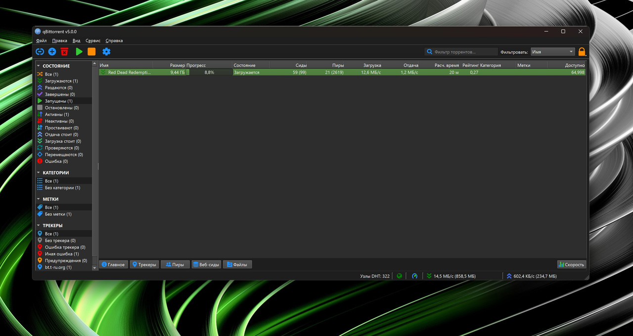The width and height of the screenshot is (633, 336).
Task: Switch to the Пиры tab
Action: pyautogui.click(x=175, y=264)
